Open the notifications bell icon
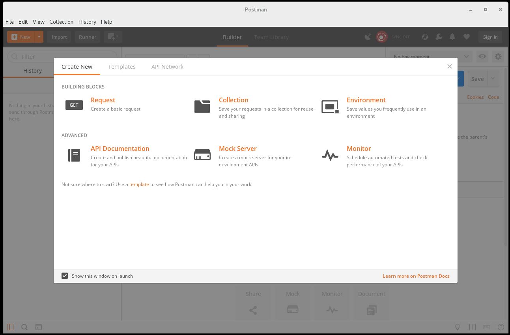Screen dimensions: 510x335 tap(452, 37)
